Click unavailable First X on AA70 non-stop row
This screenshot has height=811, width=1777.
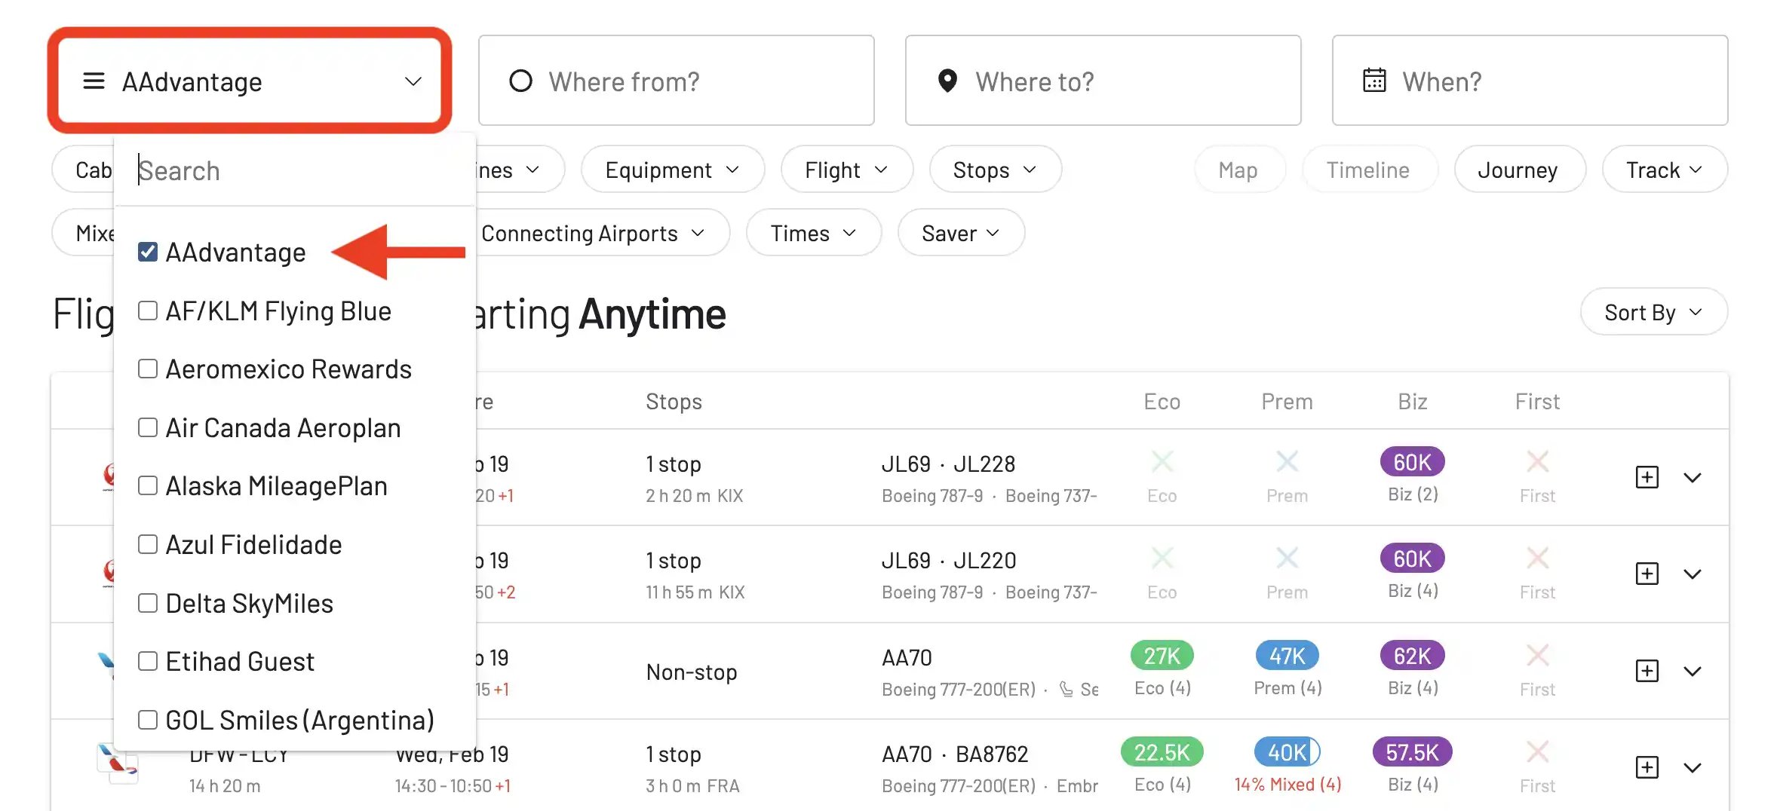[1537, 655]
